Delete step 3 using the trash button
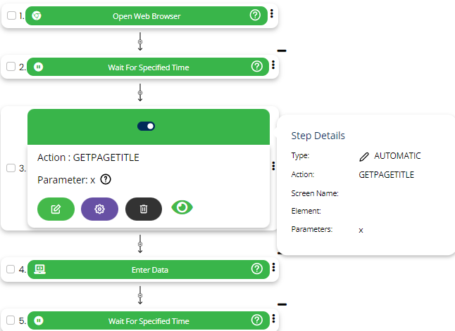 point(143,209)
